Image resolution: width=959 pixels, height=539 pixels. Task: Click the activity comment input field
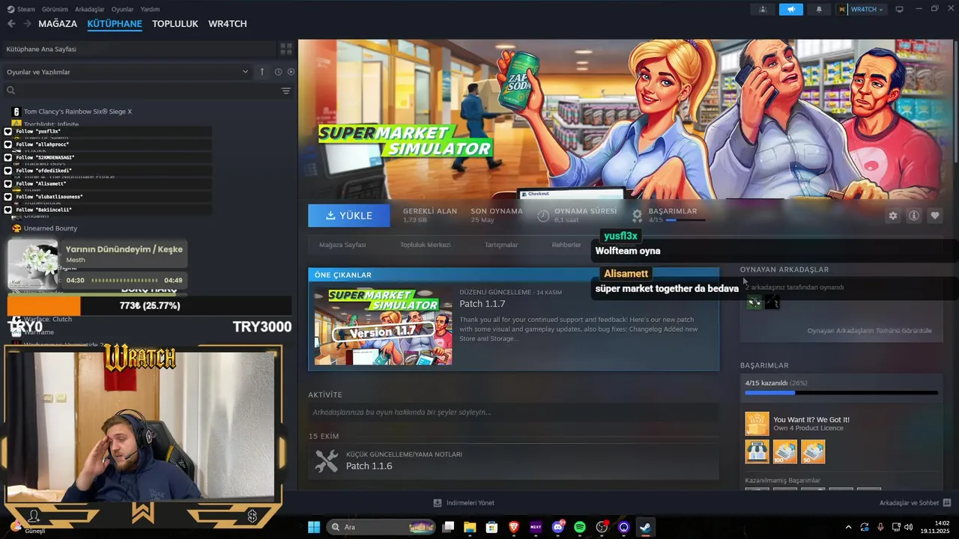(513, 412)
